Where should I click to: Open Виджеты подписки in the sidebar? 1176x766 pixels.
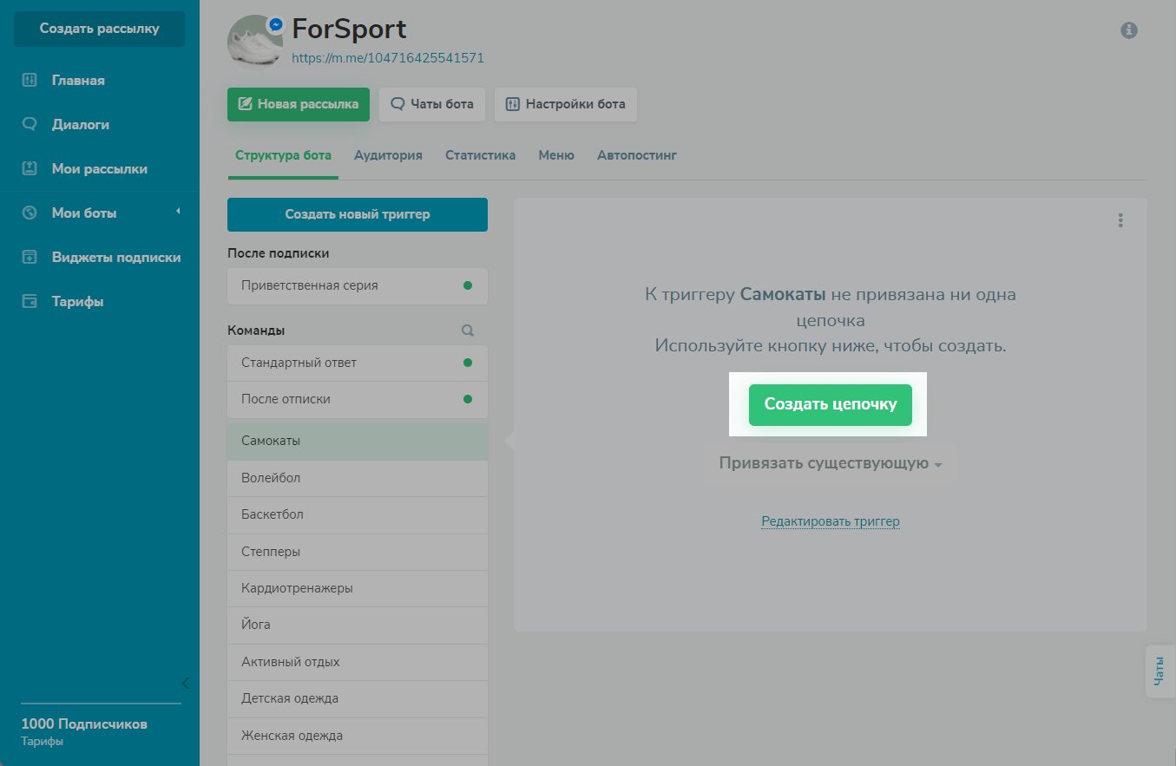[115, 258]
